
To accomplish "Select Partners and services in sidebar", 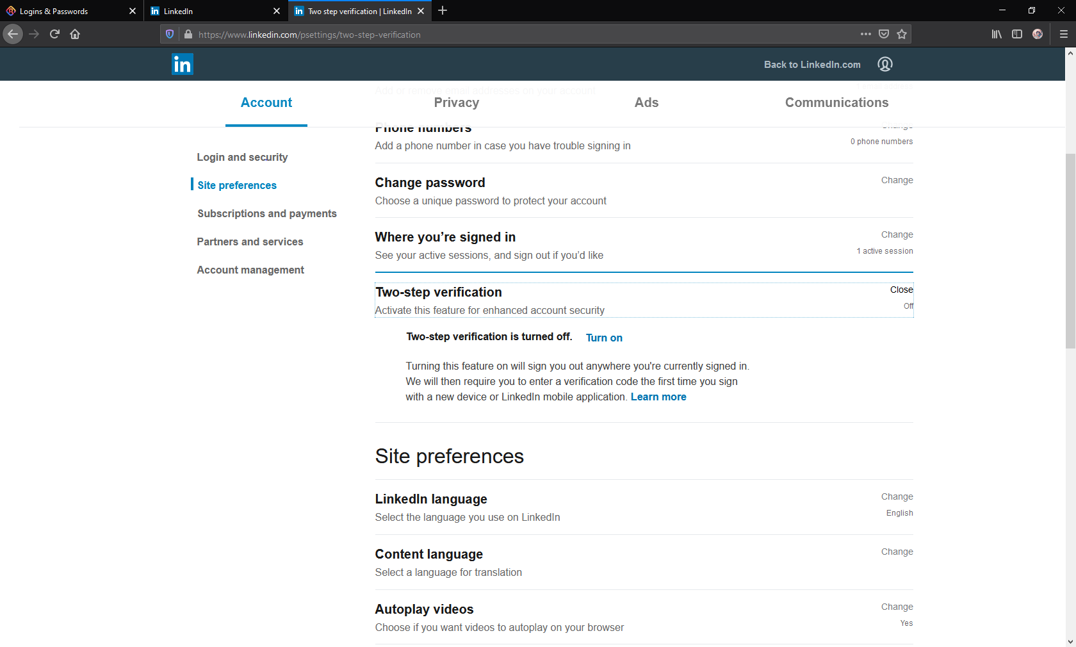I will click(250, 242).
